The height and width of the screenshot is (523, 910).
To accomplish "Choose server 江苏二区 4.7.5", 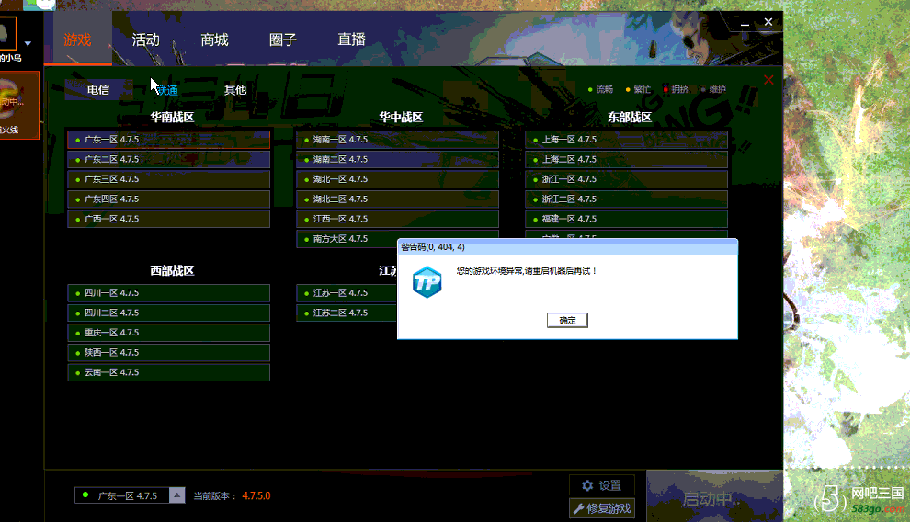I will [347, 313].
